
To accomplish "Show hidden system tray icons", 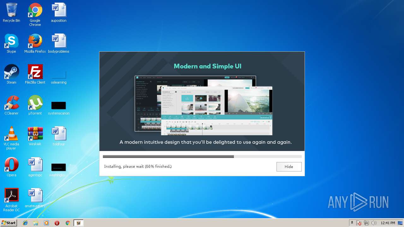I will coord(352,223).
